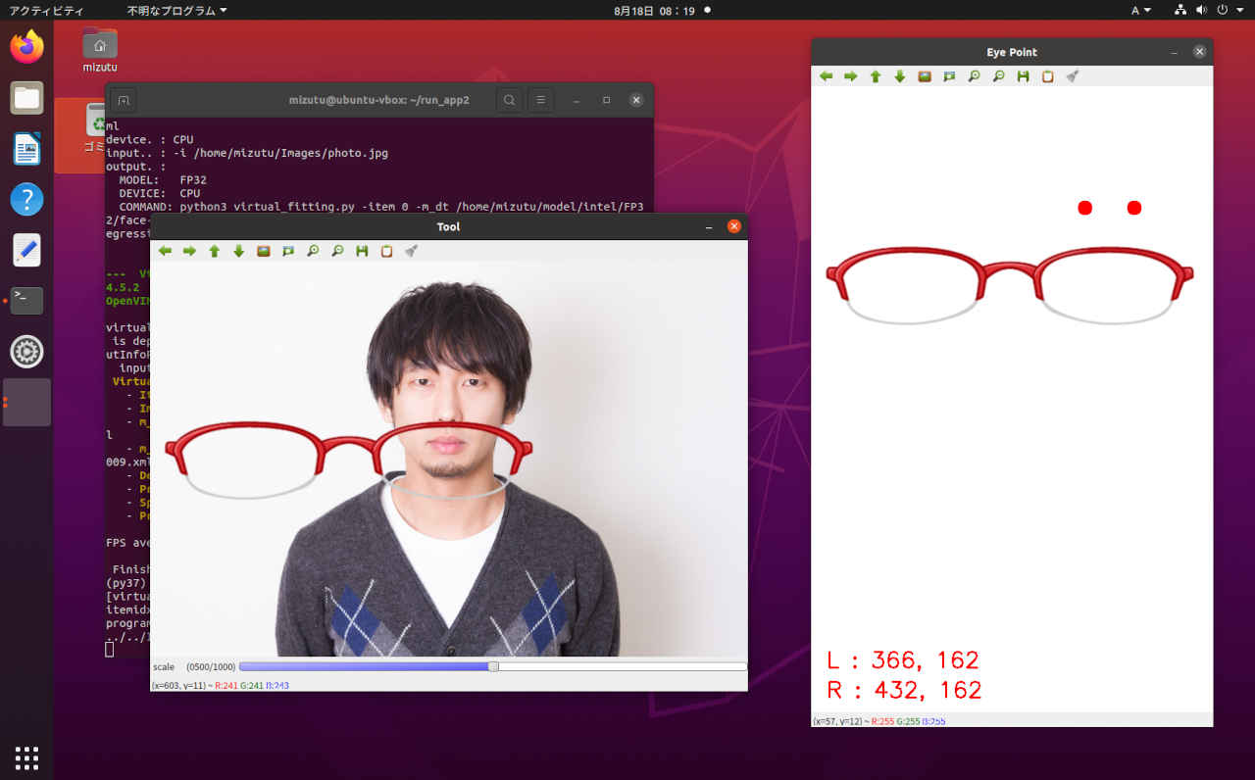Click the pan left arrow in Tool window

165,251
